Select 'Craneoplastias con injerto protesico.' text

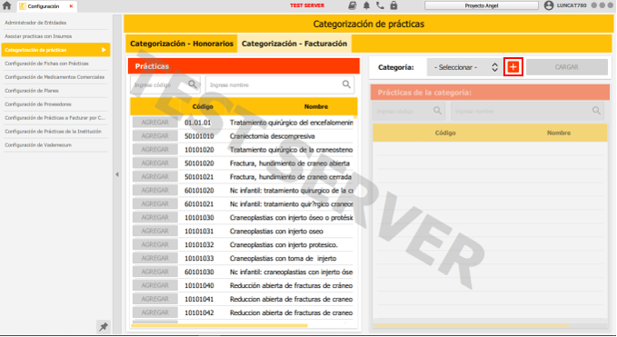click(284, 244)
